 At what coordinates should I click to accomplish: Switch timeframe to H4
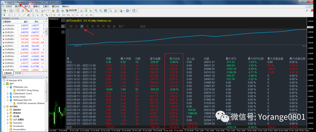(77, 15)
